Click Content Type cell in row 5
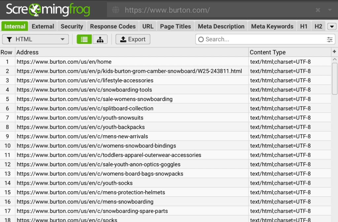 (290, 99)
